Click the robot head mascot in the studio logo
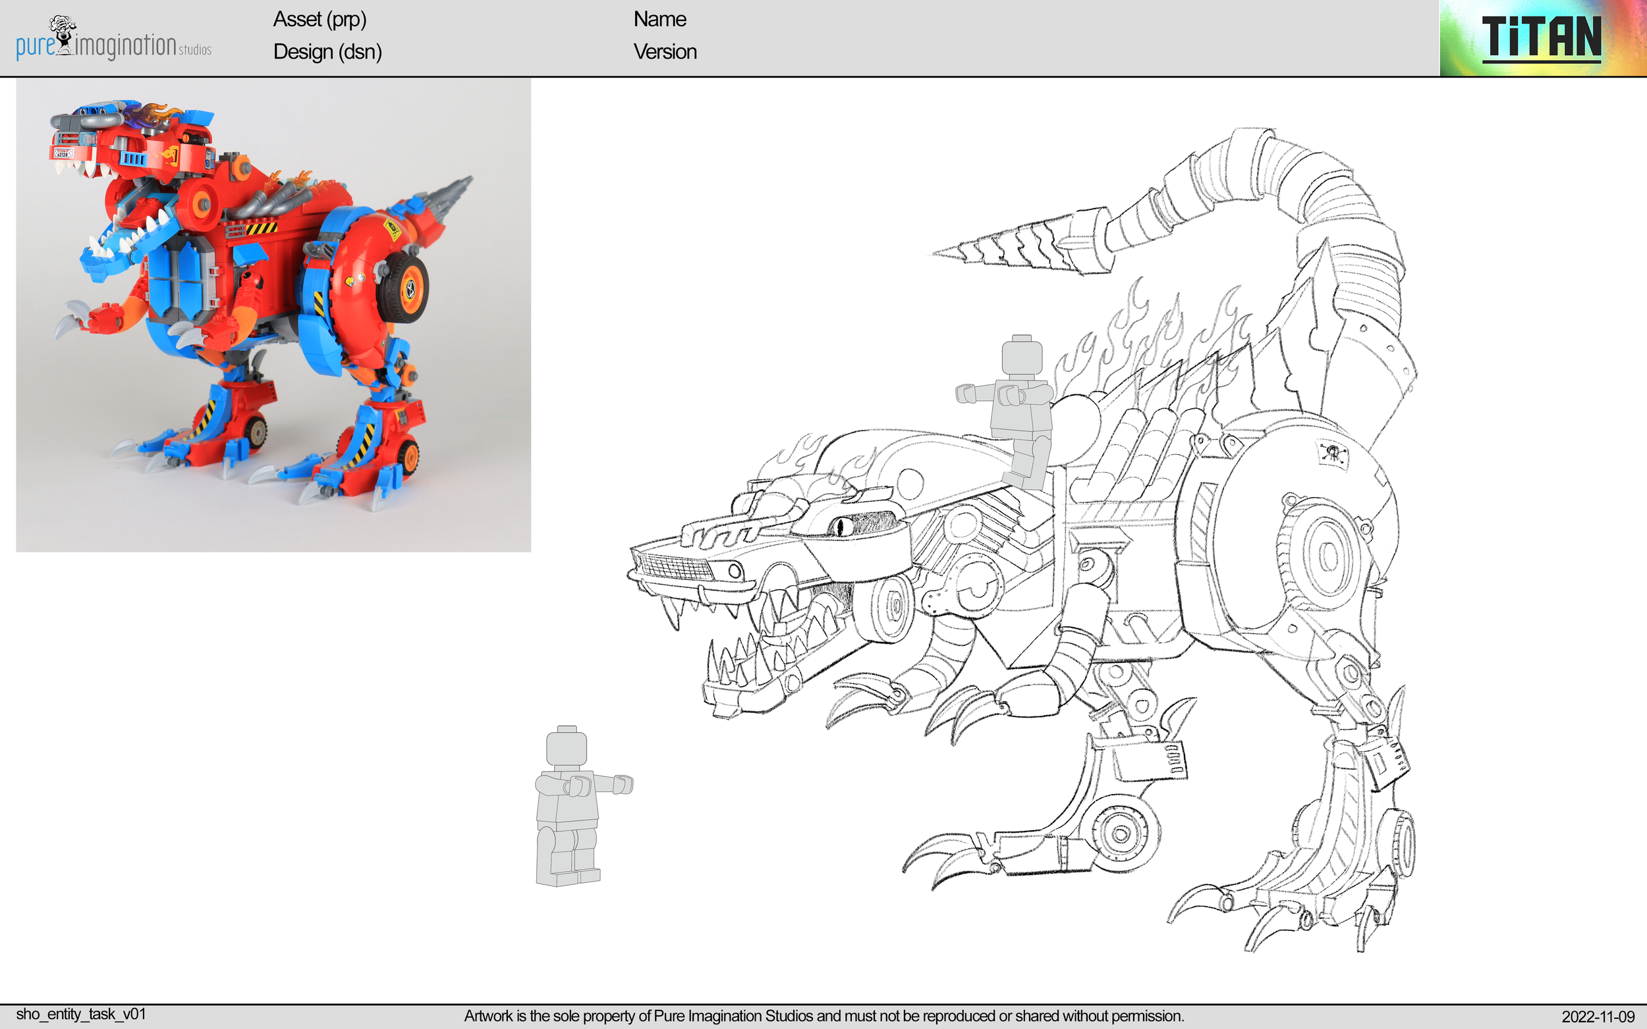Viewport: 1647px width, 1029px height. point(61,31)
